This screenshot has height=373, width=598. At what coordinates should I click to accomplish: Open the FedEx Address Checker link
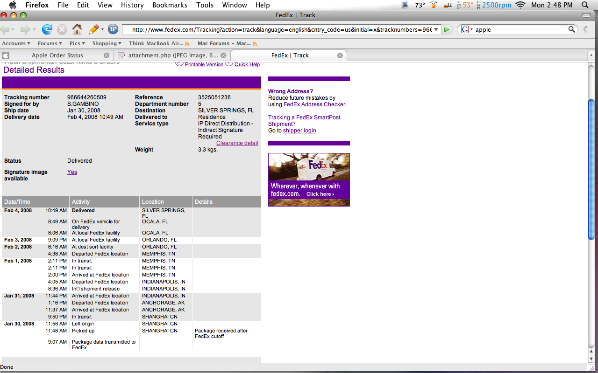coord(314,104)
